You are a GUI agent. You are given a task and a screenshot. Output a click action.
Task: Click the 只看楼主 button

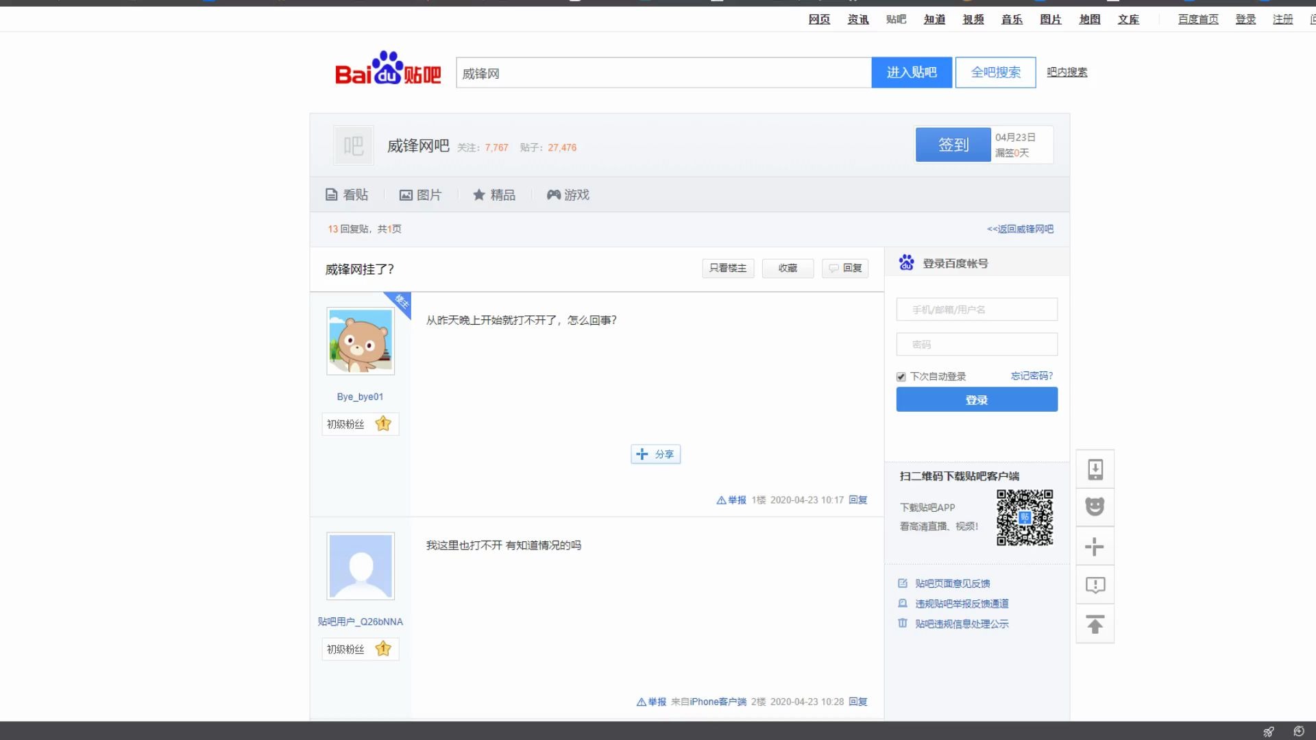[728, 268]
